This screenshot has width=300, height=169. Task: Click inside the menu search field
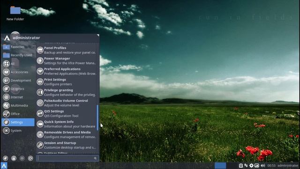pos(67,158)
